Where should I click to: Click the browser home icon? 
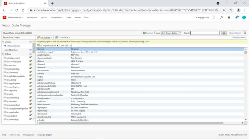(x=23, y=10)
